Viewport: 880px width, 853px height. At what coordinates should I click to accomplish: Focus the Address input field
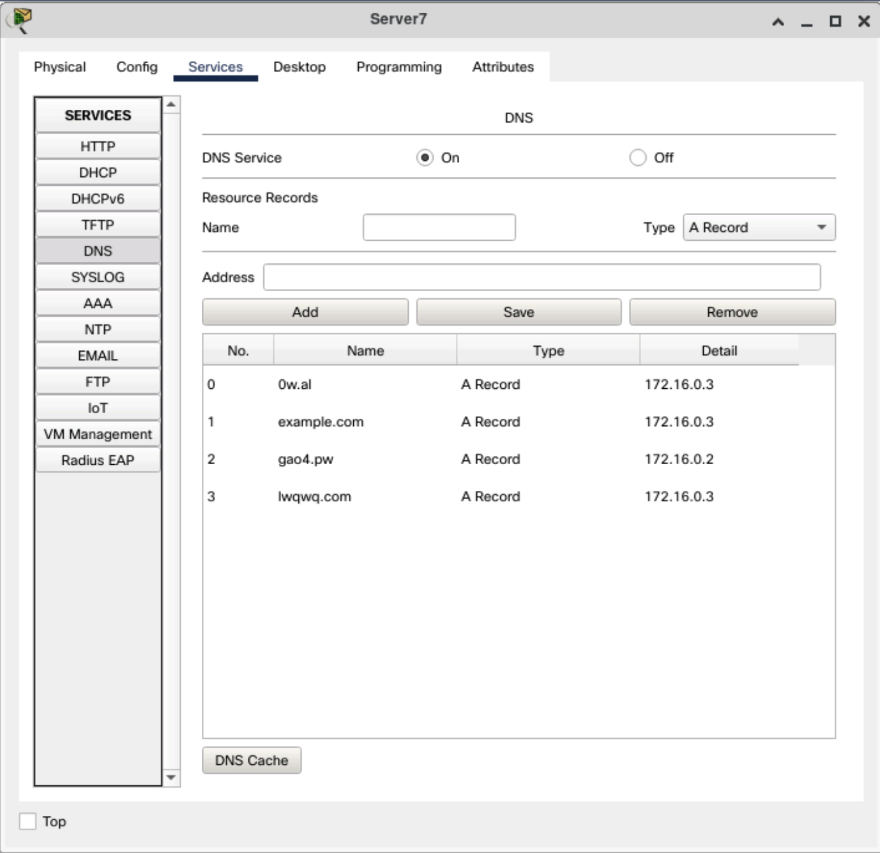[x=542, y=277]
